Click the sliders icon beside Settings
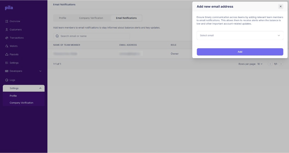Screen dimensions: 289x153 (x=7, y=63)
